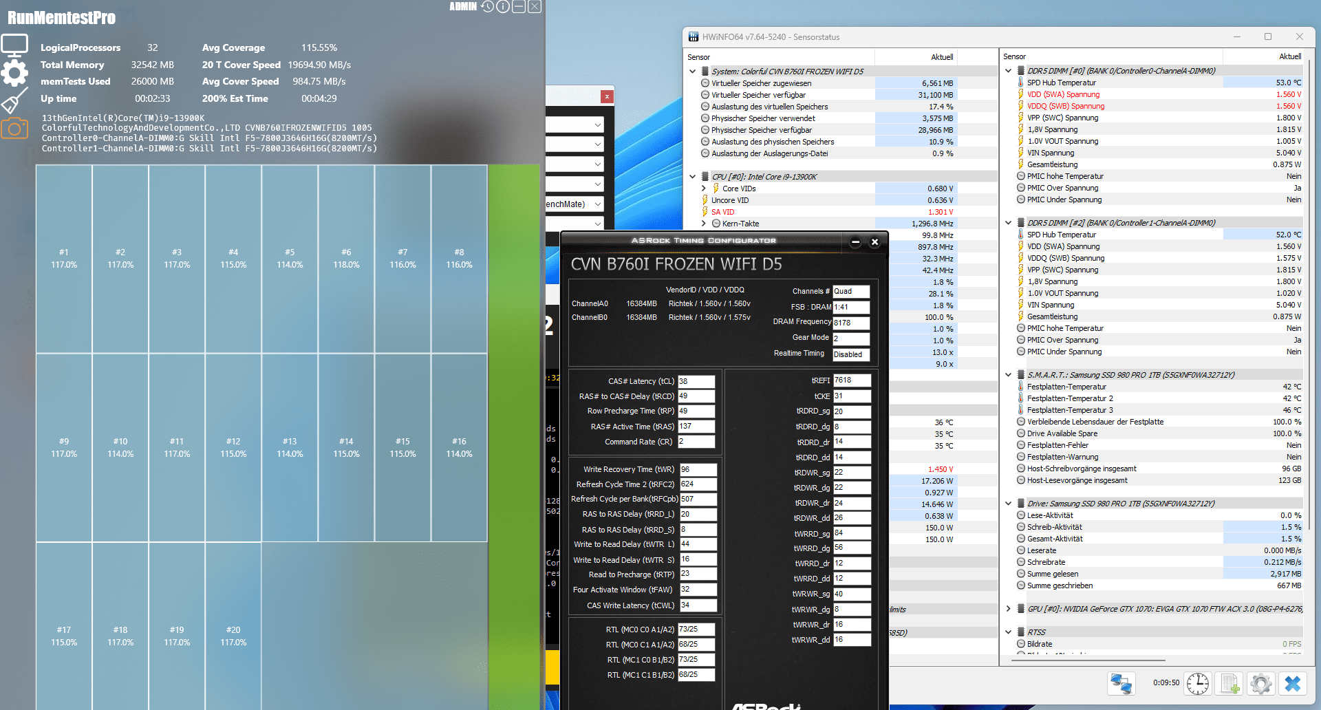Image resolution: width=1321 pixels, height=710 pixels.
Task: Select 'Uncore VID' sensor row
Action: tap(828, 200)
